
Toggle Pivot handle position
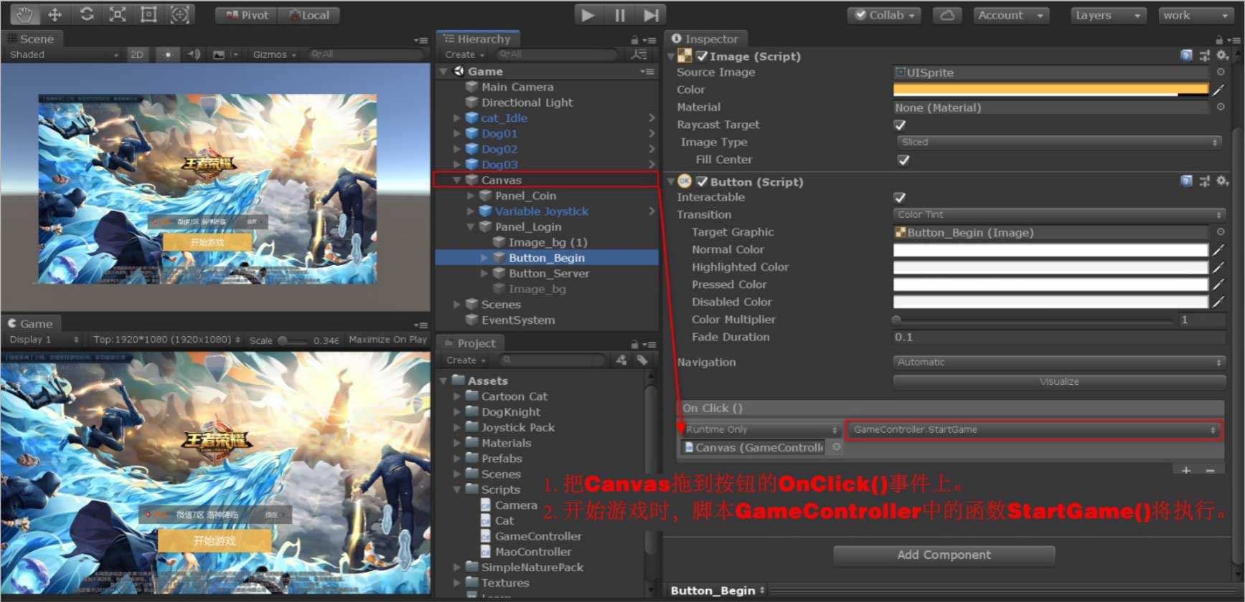coord(247,15)
